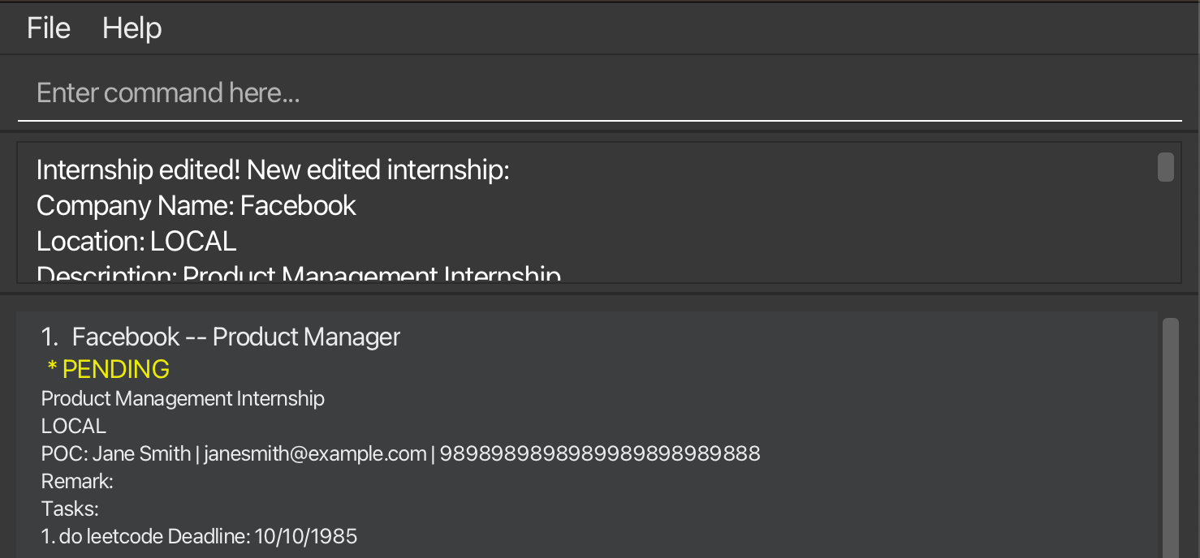Click the LOCAL location in the internship card
The width and height of the screenshot is (1200, 558).
(72, 425)
